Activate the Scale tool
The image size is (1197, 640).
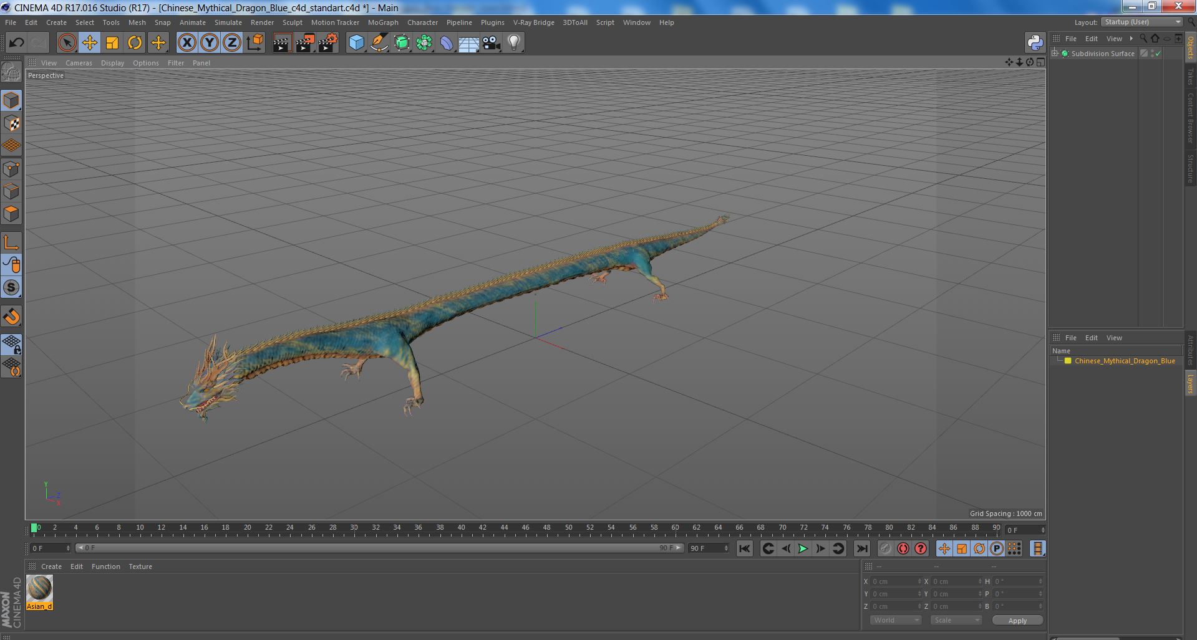point(112,42)
